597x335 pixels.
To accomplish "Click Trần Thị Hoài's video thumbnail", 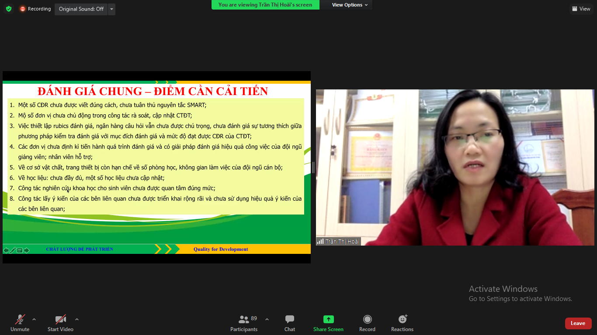I will click(455, 167).
